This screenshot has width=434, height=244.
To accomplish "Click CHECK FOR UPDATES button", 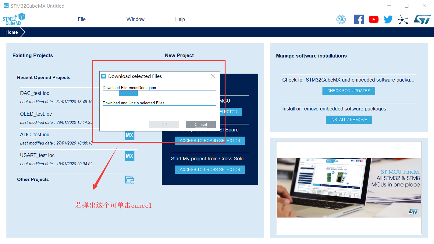I will (349, 91).
